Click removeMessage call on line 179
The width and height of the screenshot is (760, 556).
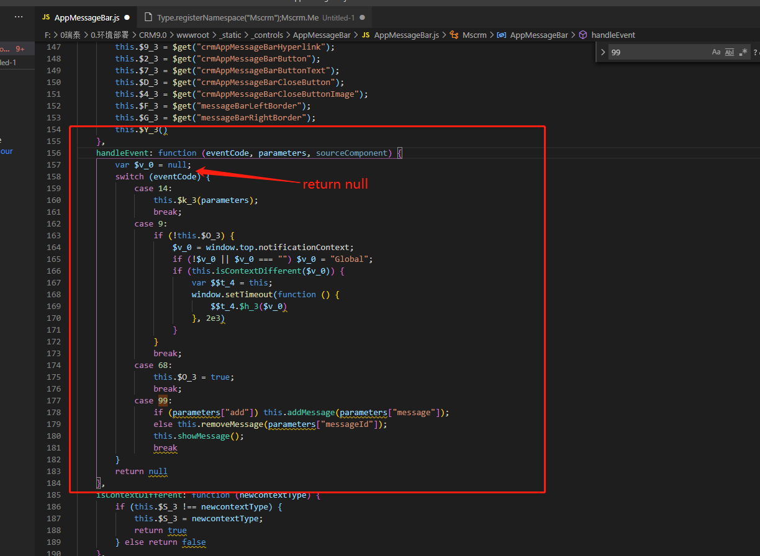(x=232, y=424)
